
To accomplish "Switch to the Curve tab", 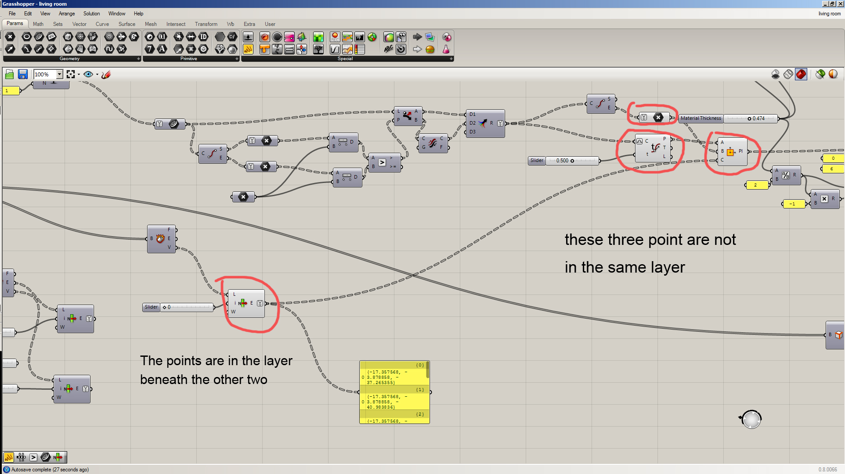I will tap(102, 24).
